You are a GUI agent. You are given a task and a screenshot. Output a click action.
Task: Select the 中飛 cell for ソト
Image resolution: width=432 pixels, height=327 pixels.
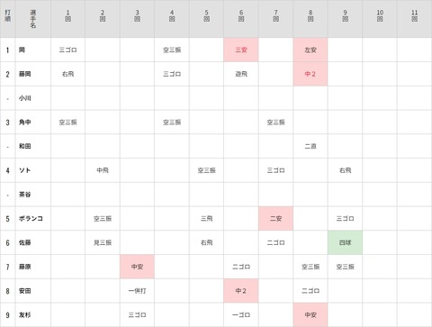(103, 170)
